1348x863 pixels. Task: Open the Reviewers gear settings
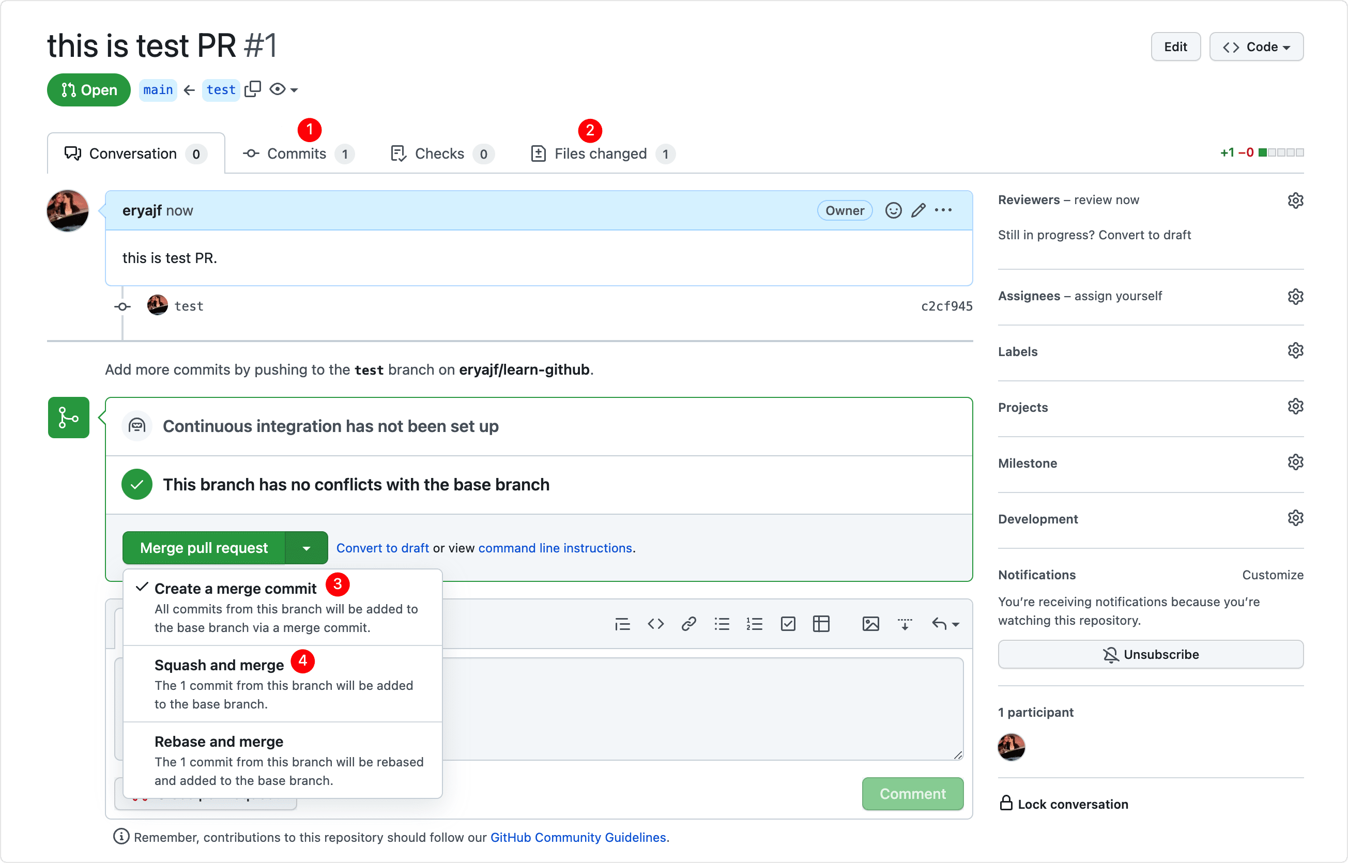click(x=1295, y=200)
